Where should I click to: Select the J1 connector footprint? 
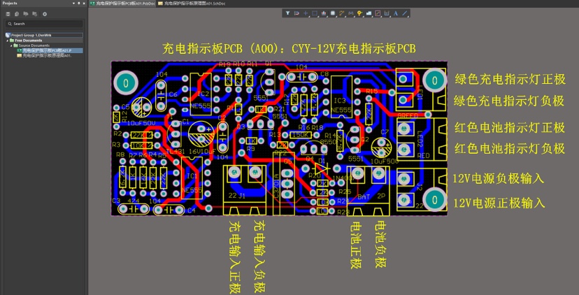pos(245,190)
